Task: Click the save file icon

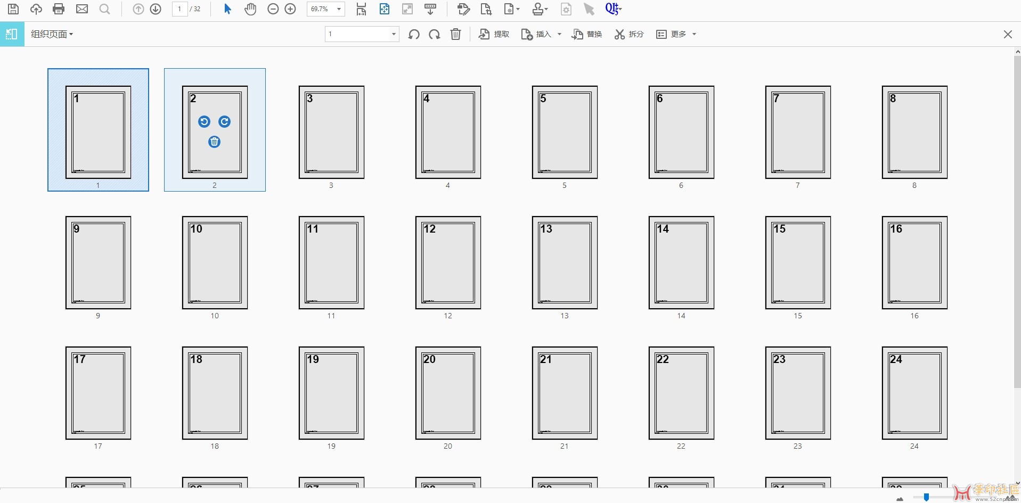Action: click(x=13, y=9)
